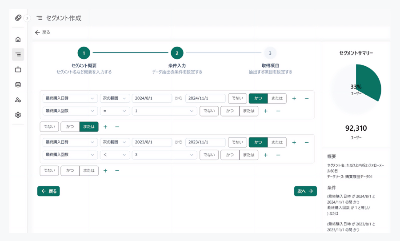Select かつ between the two condition groups
Screen dimensions: 400x241
[70, 127]
